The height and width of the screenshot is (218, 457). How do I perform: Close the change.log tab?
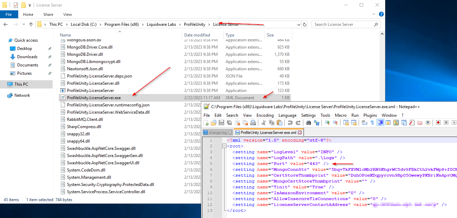tap(230, 133)
